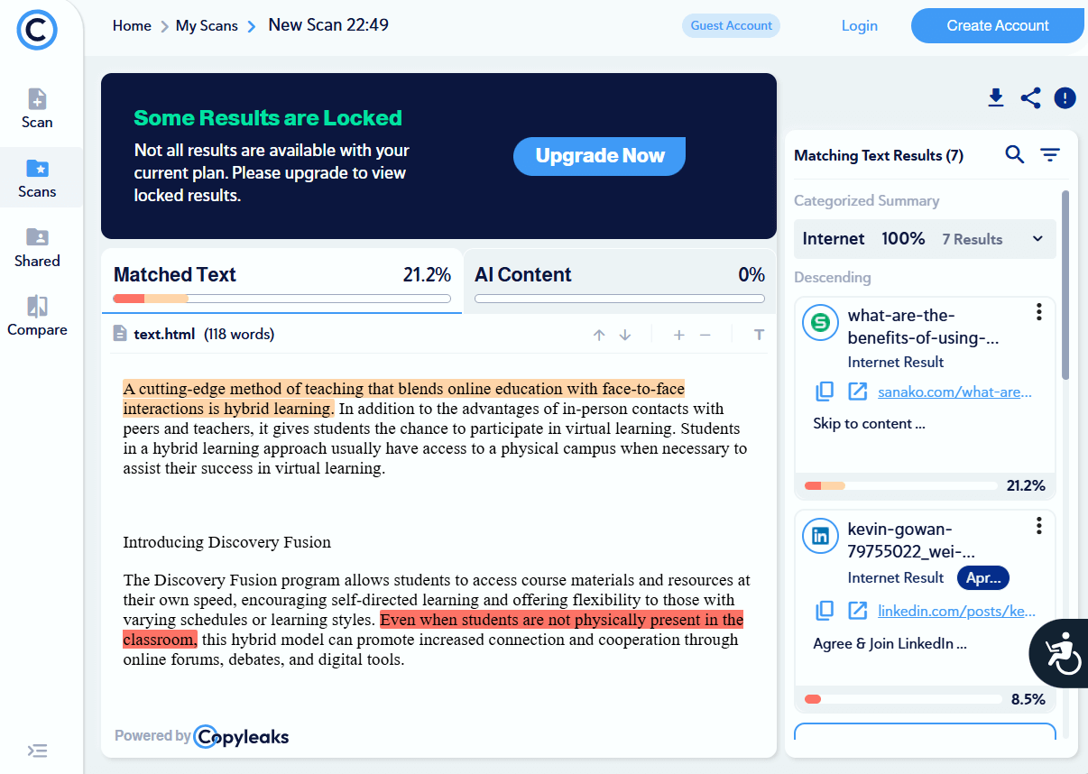Click '7 Results' count text

[x=973, y=239]
